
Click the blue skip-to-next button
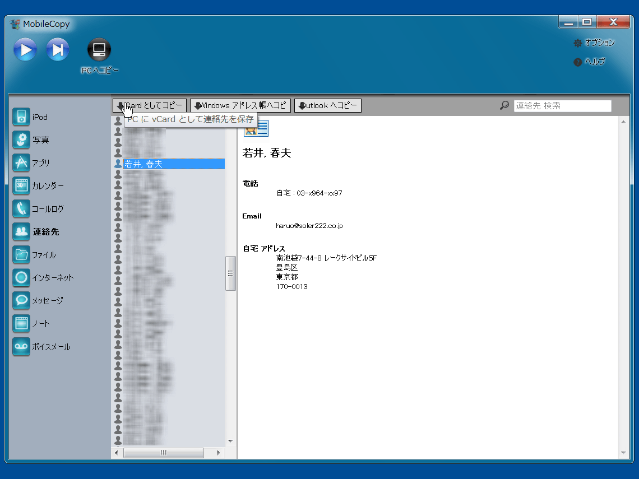point(58,50)
